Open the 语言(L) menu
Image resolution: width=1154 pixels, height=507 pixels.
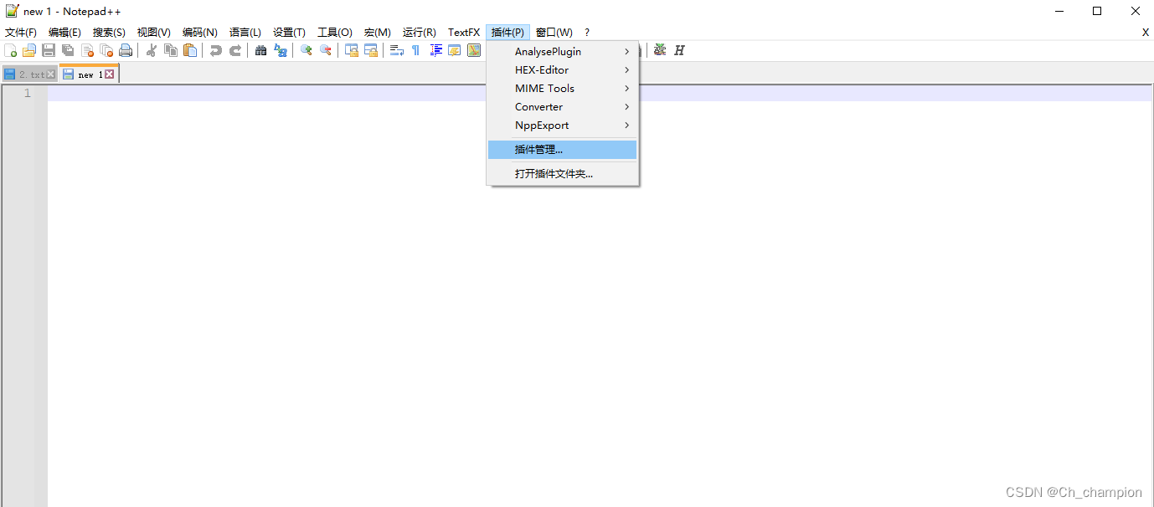(245, 32)
